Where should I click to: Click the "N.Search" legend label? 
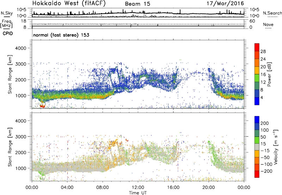(x=272, y=13)
